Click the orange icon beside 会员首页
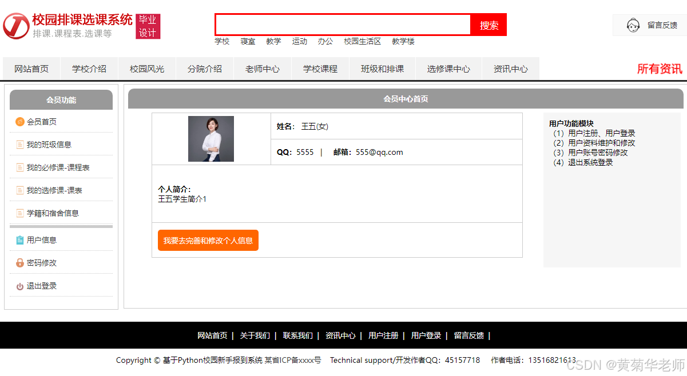Viewport: 687px width, 376px height. (x=20, y=122)
